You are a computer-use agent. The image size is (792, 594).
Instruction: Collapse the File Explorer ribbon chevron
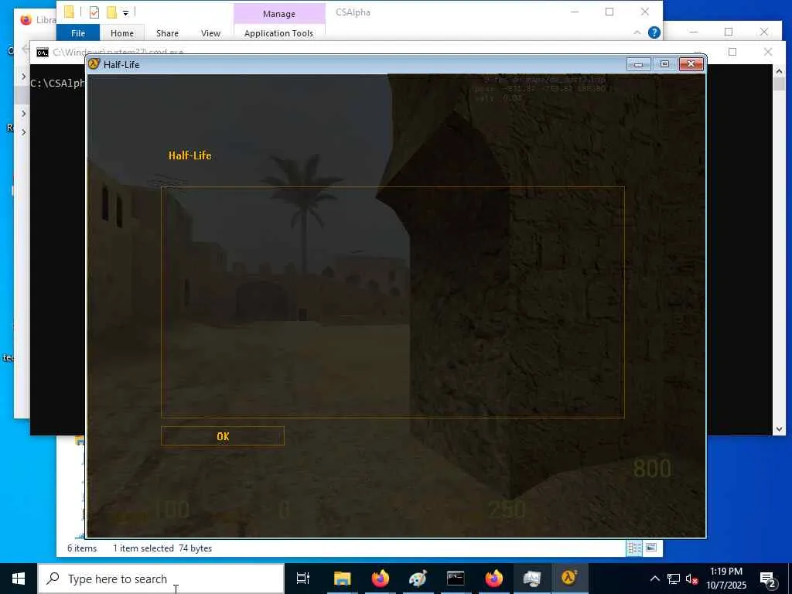click(x=637, y=32)
